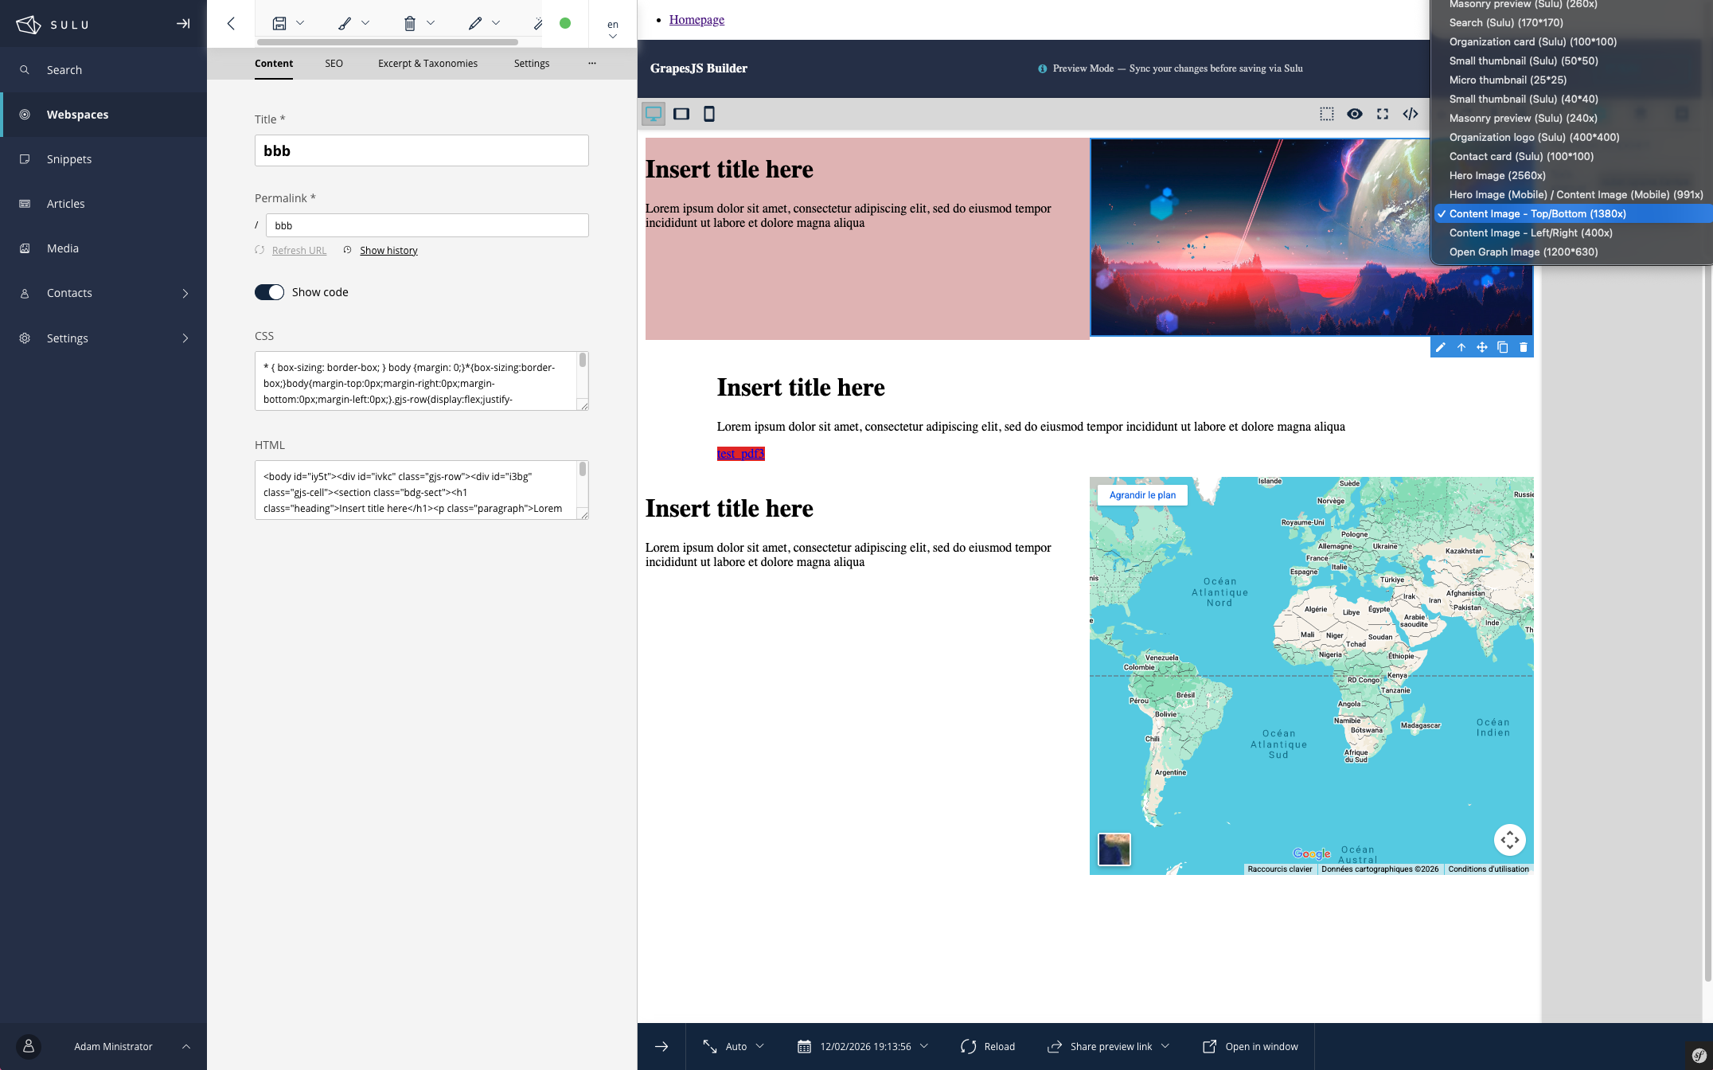
Task: Switch to the SEO tab
Action: click(x=334, y=63)
